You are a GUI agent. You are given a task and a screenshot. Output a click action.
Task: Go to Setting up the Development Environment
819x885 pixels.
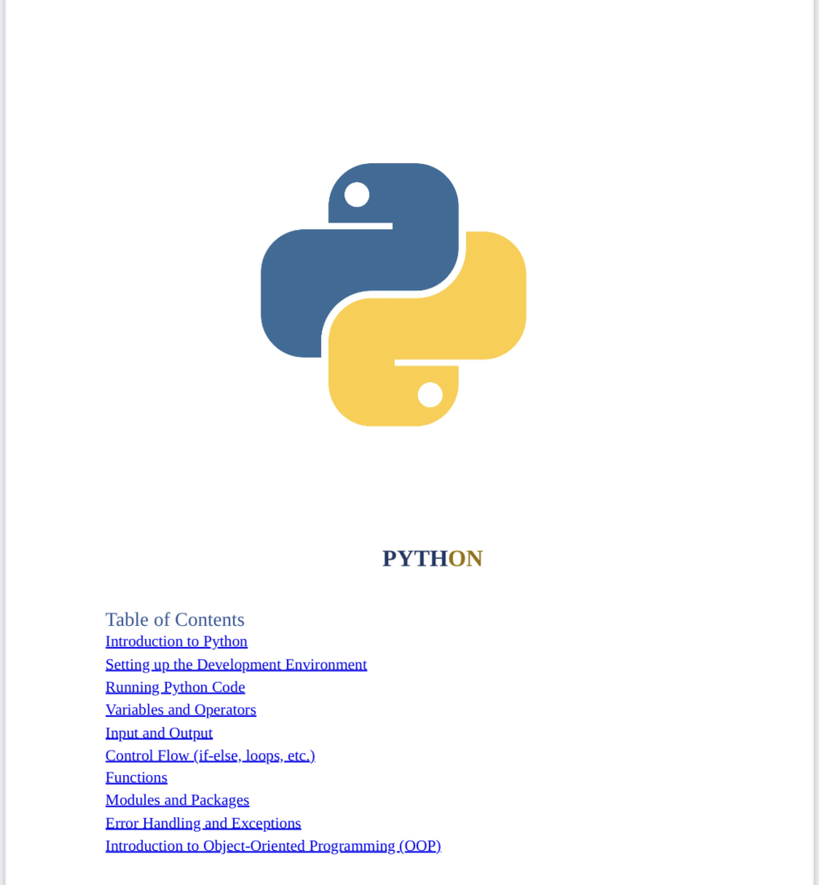click(236, 665)
